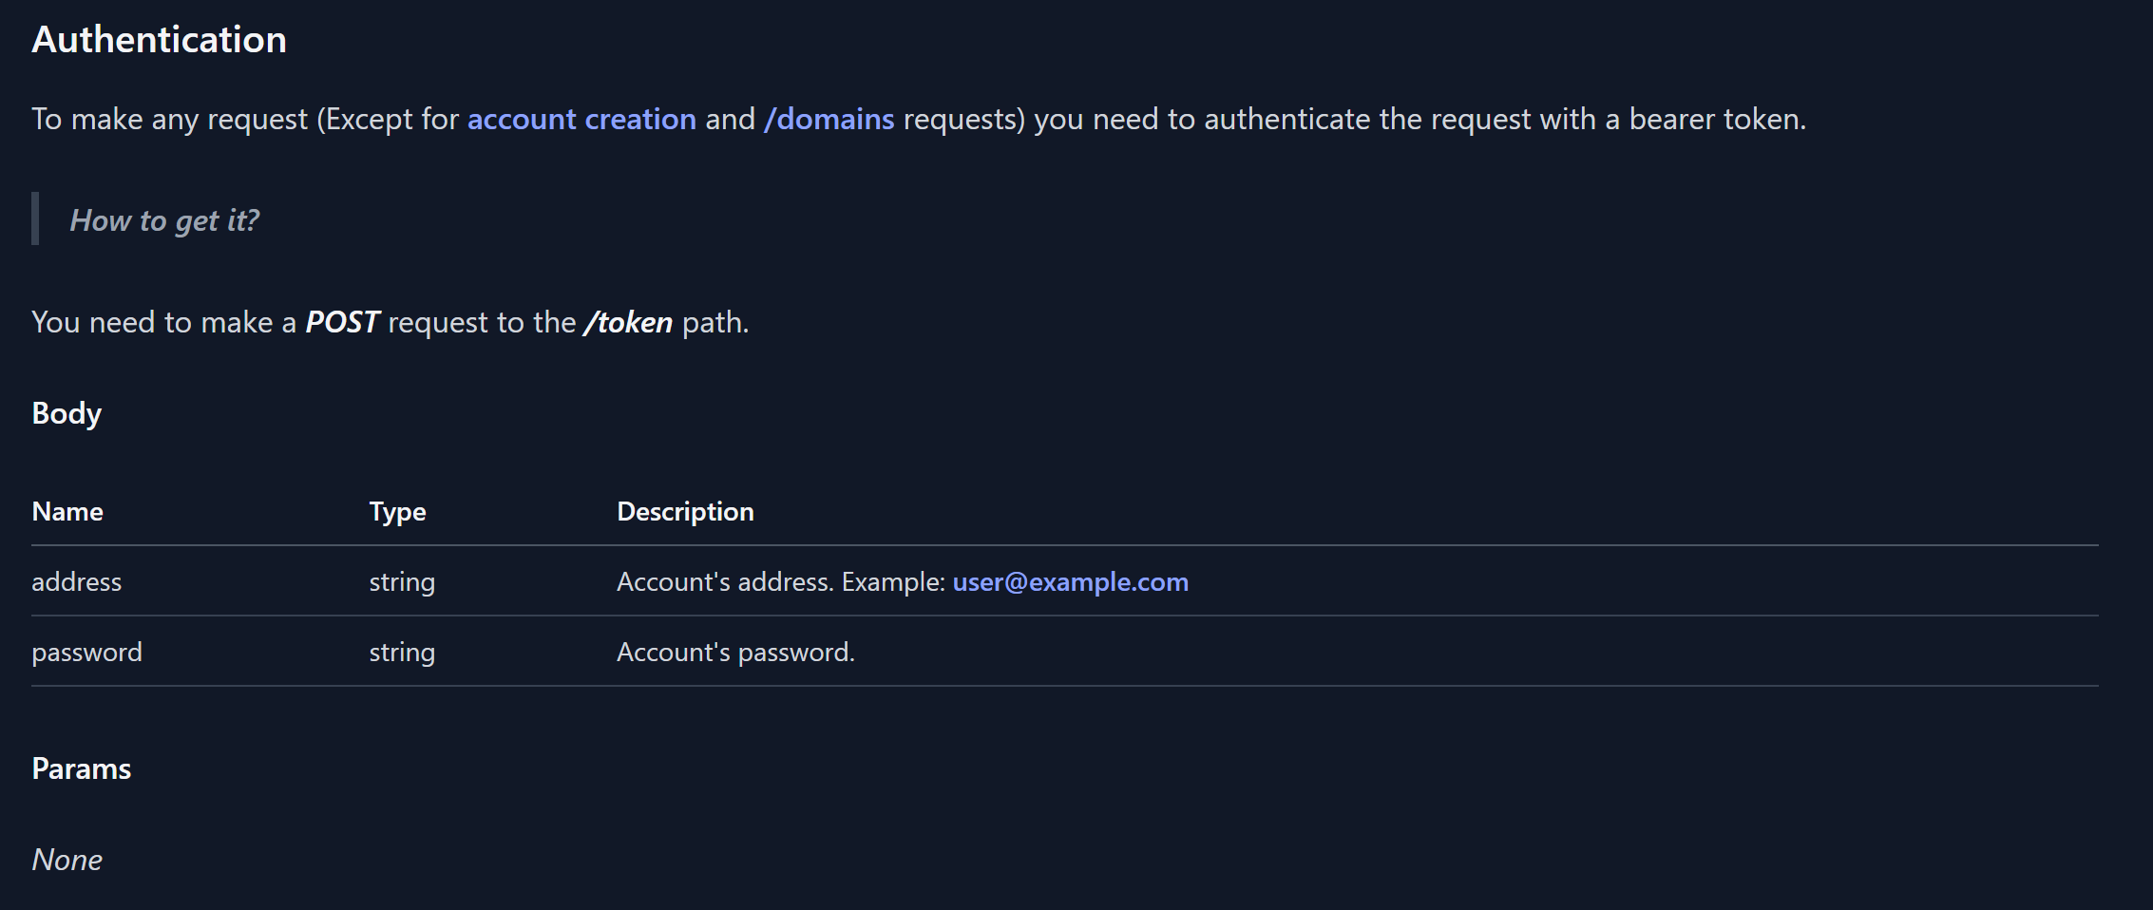Click the bold /token path text
Viewport: 2153px width, 910px height.
[x=629, y=322]
